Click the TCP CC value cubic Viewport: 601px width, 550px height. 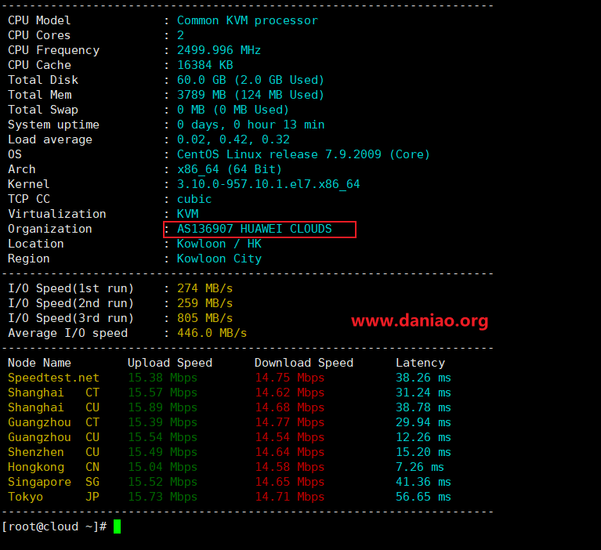click(x=194, y=199)
